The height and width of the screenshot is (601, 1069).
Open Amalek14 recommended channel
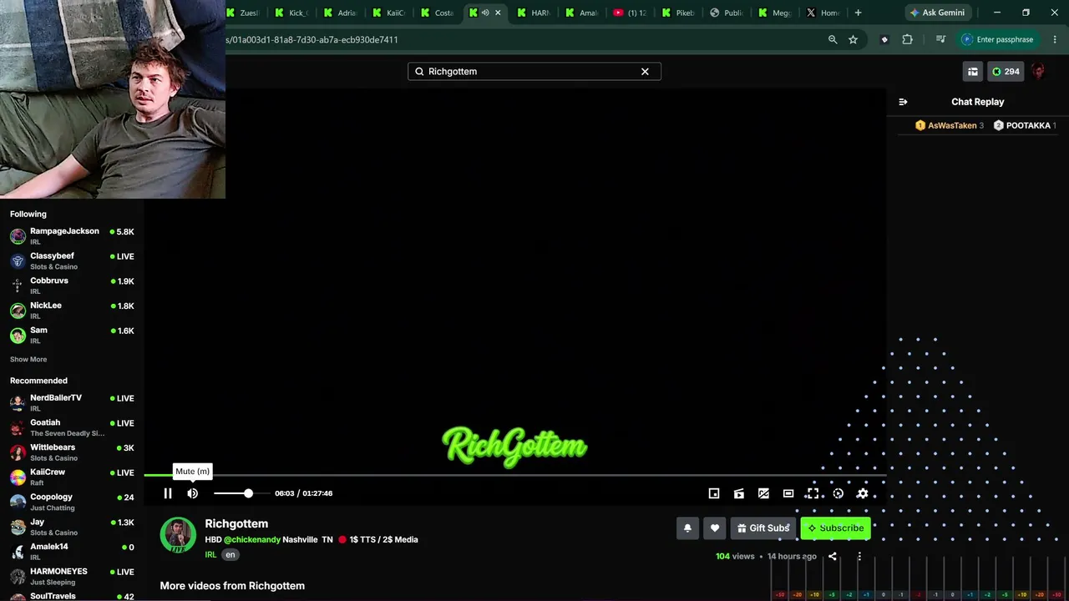click(x=72, y=552)
